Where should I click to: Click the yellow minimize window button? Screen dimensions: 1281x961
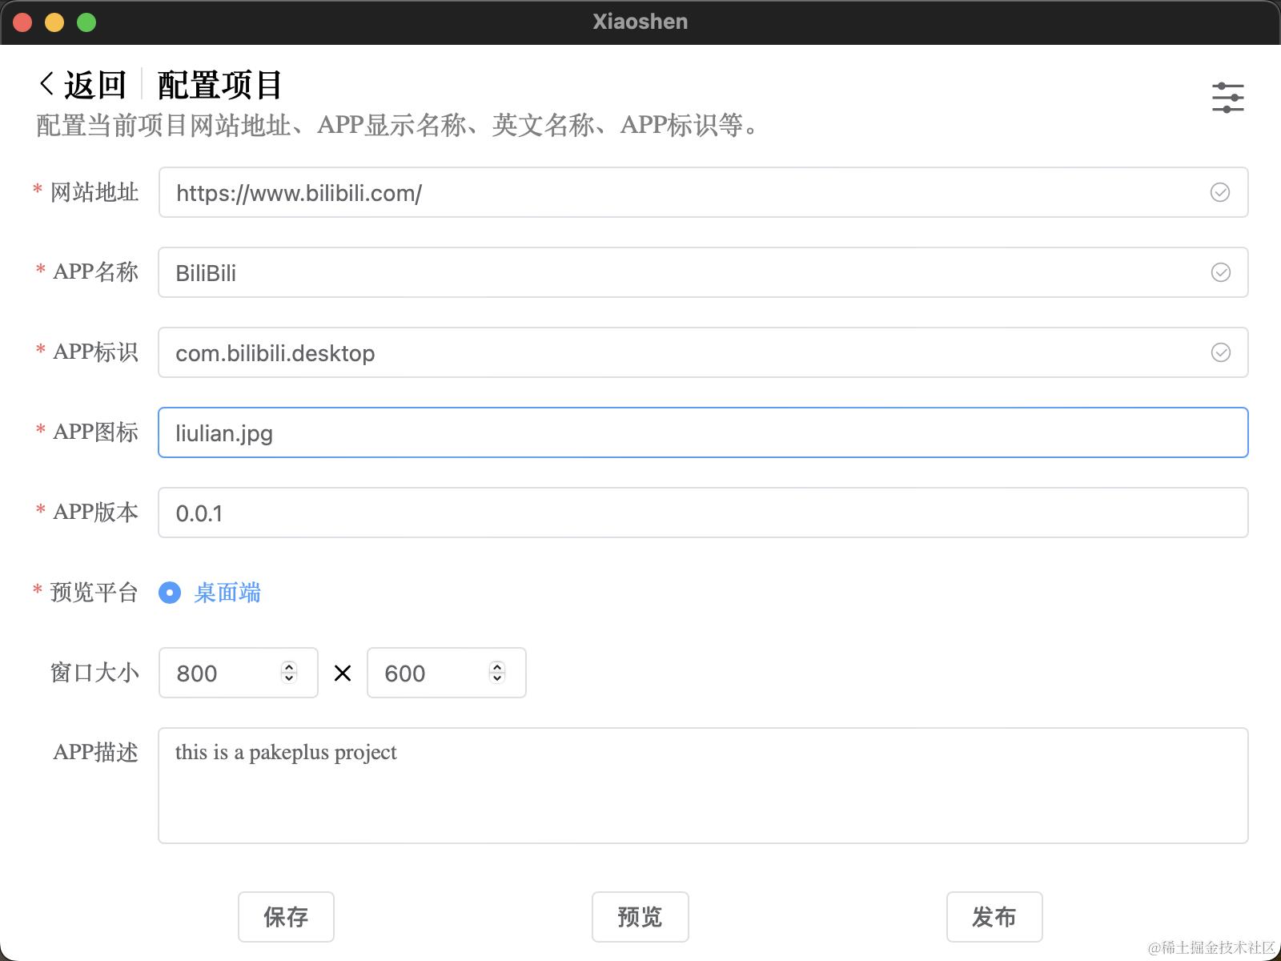point(54,22)
